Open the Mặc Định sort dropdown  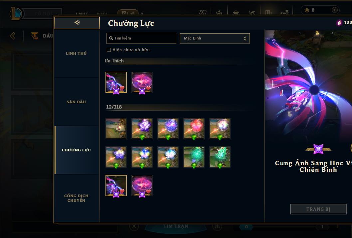[215, 38]
